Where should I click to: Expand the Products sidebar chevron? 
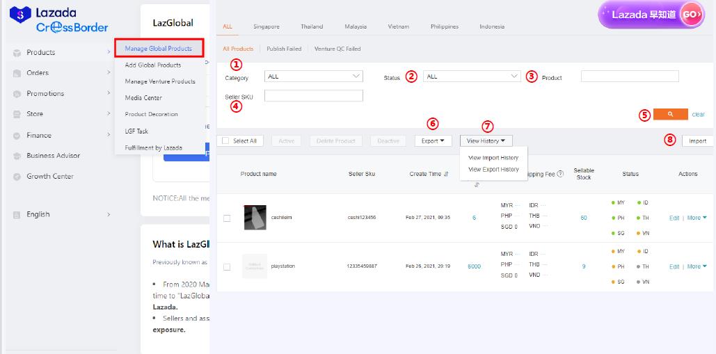(109, 52)
